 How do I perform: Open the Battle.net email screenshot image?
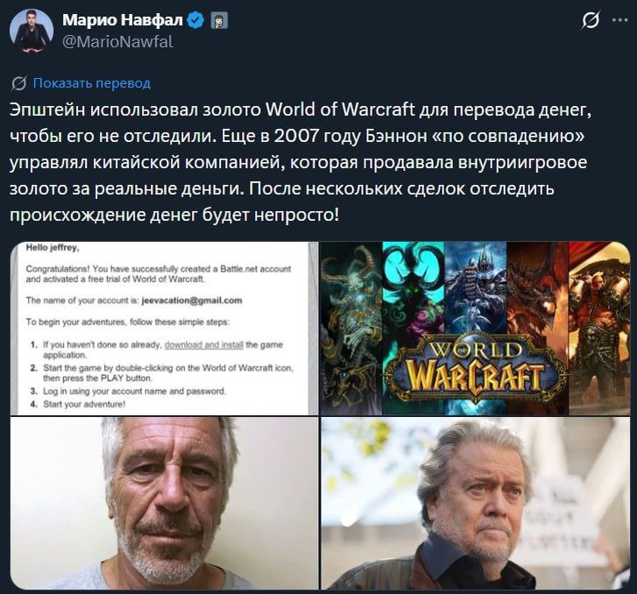[x=164, y=329]
